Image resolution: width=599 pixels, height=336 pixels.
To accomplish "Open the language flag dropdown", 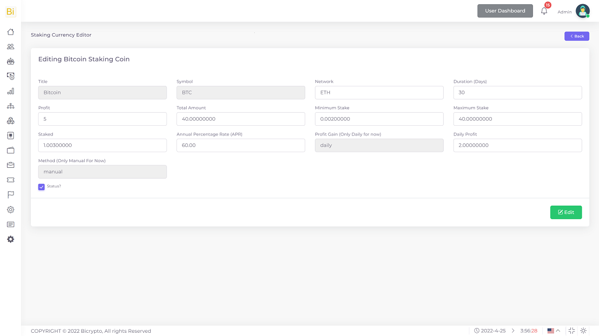I will coord(554,331).
